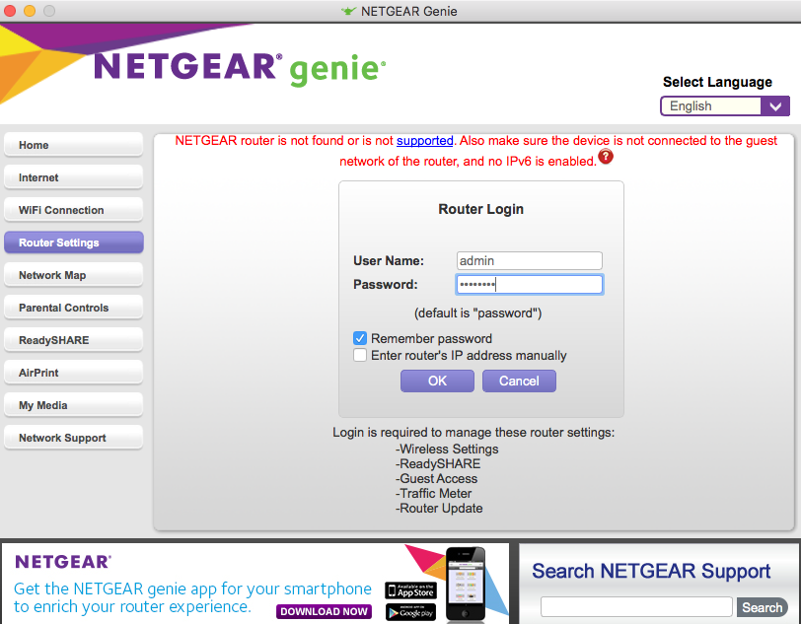
Task: Open the App Store download badge
Action: (x=410, y=590)
